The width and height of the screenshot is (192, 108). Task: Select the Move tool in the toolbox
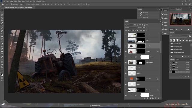click(x=2, y=10)
